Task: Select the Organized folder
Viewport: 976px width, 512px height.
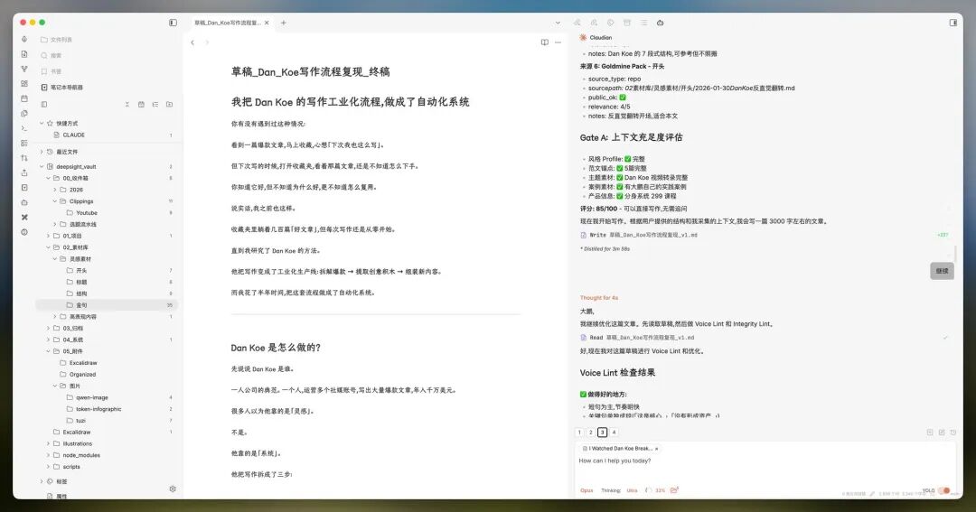Action: (x=82, y=375)
